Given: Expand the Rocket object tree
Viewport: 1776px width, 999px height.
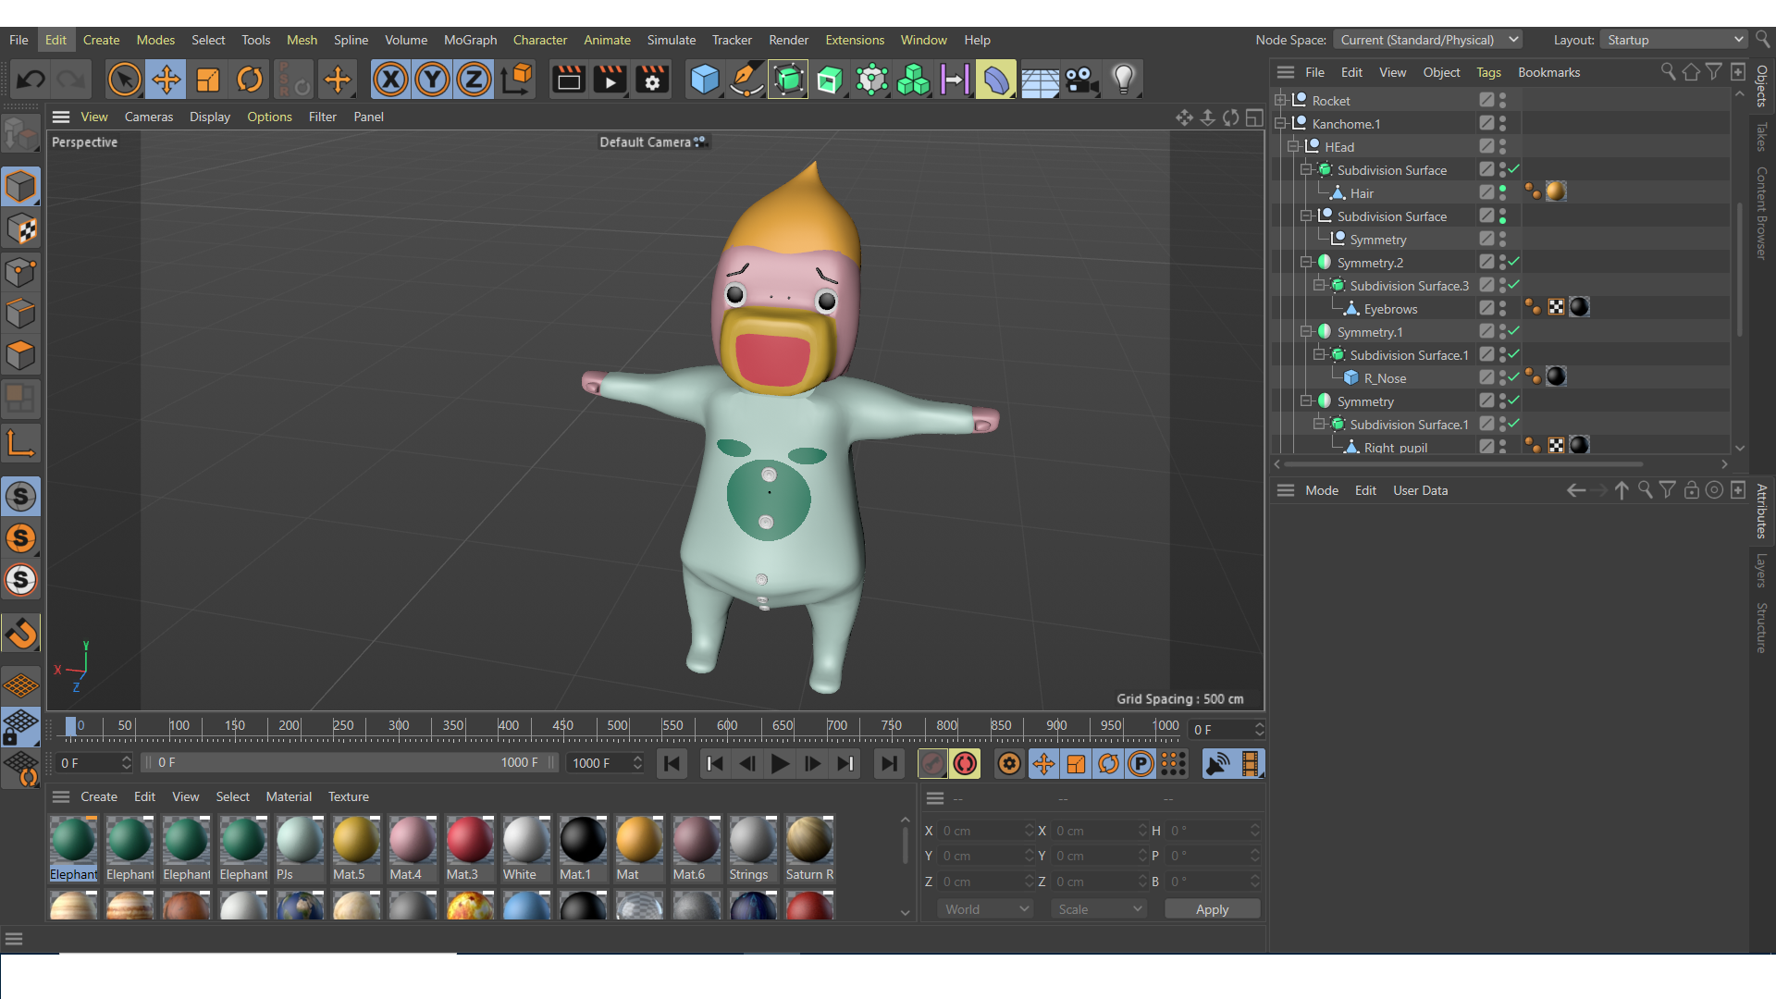Looking at the screenshot, I should click(1280, 100).
